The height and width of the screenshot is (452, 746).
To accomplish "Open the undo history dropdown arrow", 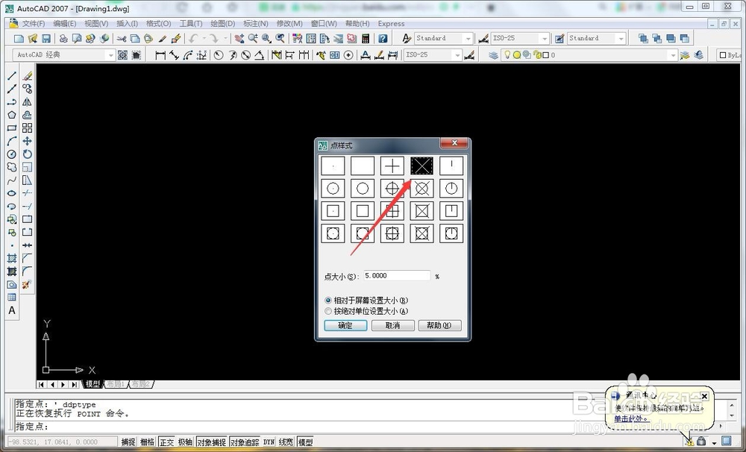I will pyautogui.click(x=204, y=39).
